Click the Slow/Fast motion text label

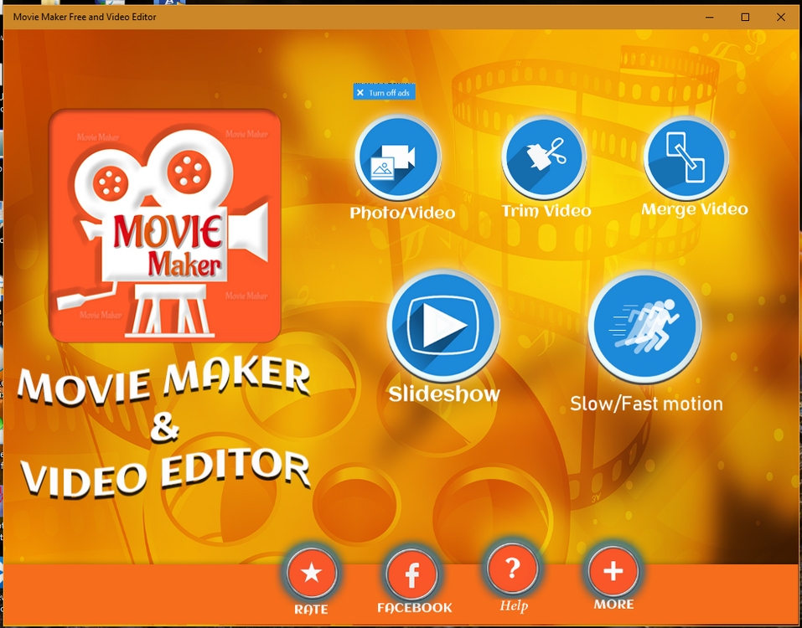tap(646, 404)
